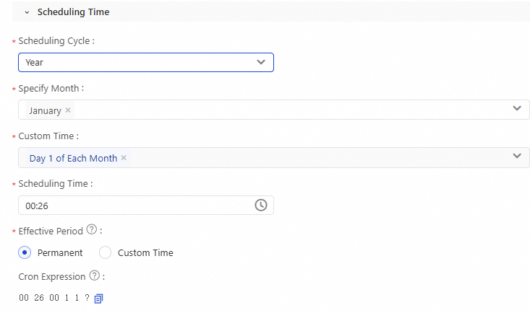Copy the cron expression

[99, 298]
